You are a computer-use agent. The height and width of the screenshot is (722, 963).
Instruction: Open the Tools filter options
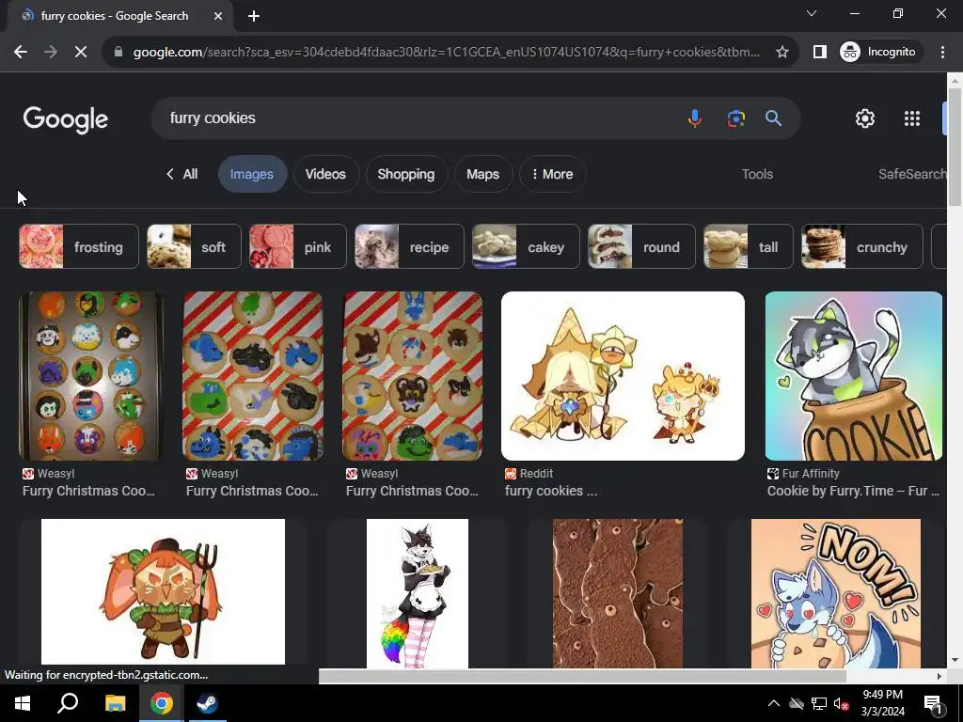[757, 174]
